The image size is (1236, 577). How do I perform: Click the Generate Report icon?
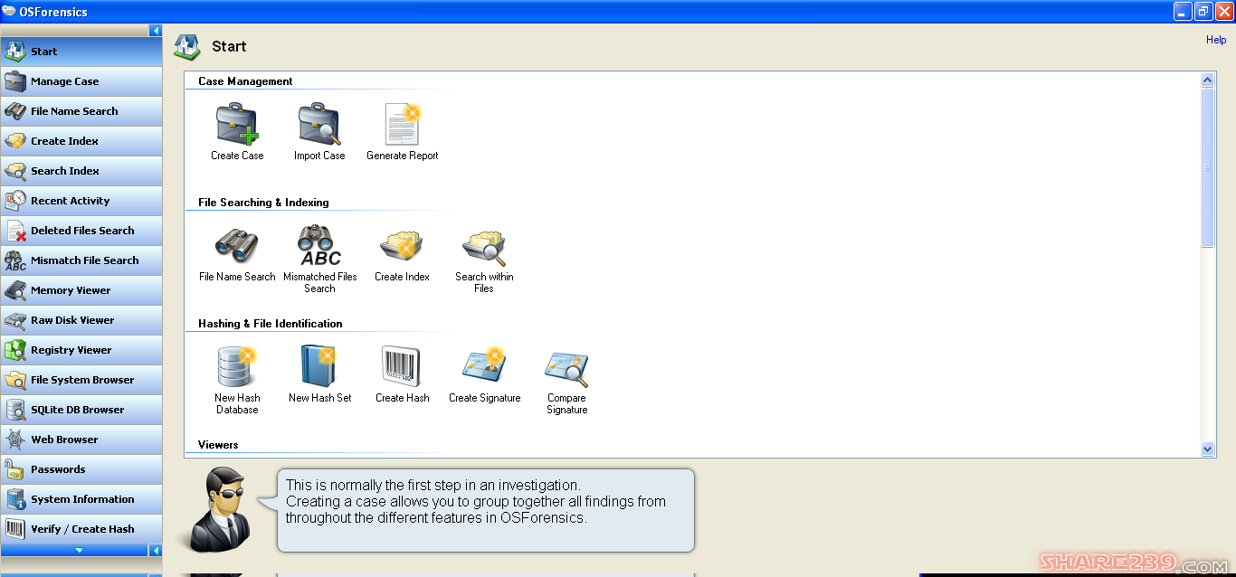[403, 125]
